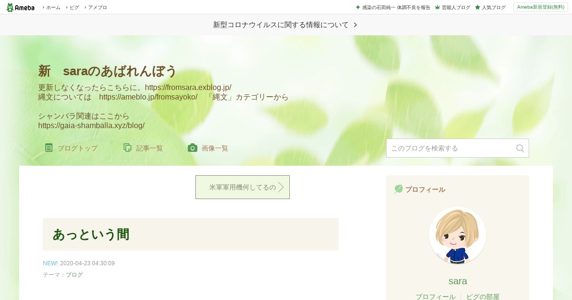Image resolution: width=572 pixels, height=300 pixels.
Task: Click the search magnifier icon
Action: 520,148
